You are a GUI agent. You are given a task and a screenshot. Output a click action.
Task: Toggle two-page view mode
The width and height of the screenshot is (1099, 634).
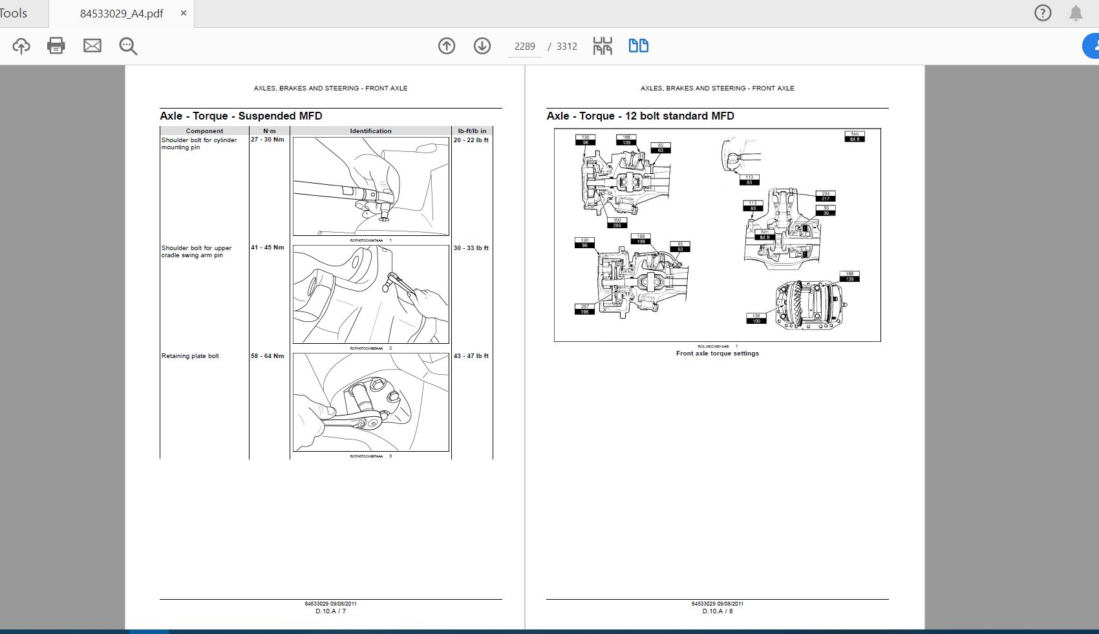pos(638,45)
